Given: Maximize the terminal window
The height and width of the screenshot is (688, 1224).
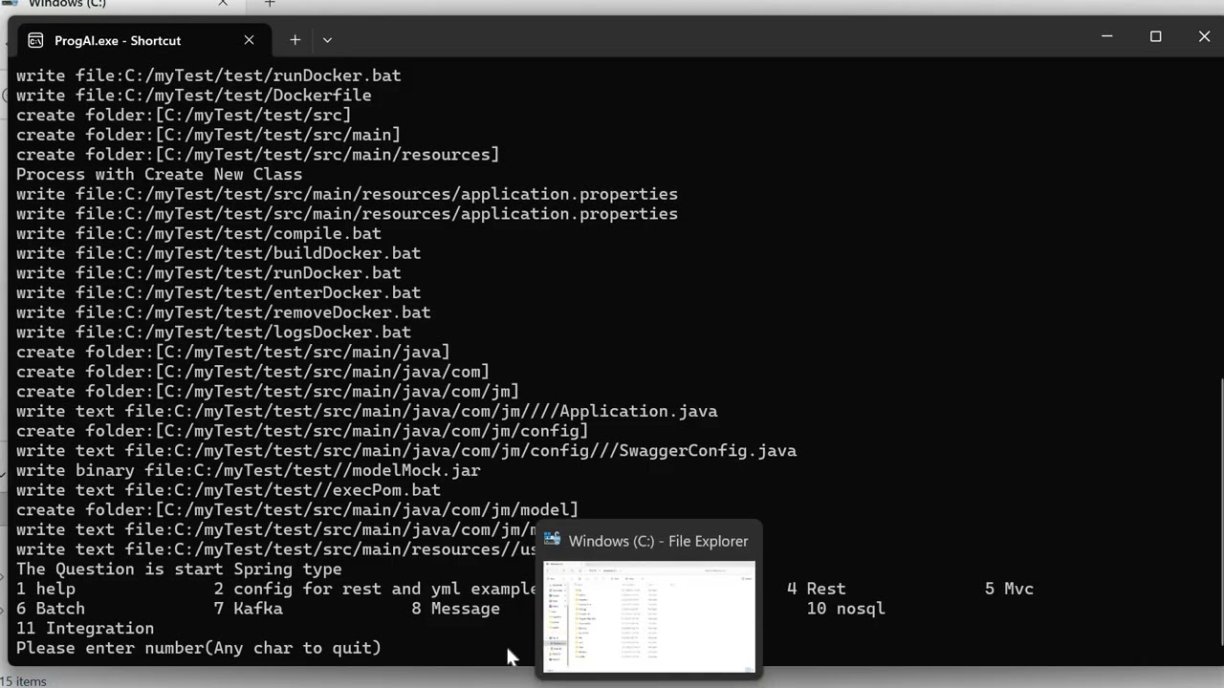Looking at the screenshot, I should click(1155, 36).
